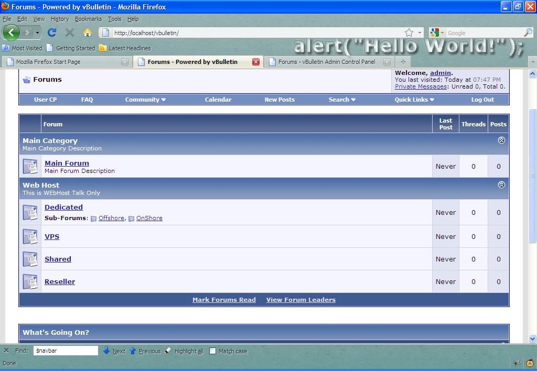Open the Help menu
The width and height of the screenshot is (537, 371).
[x=133, y=19]
